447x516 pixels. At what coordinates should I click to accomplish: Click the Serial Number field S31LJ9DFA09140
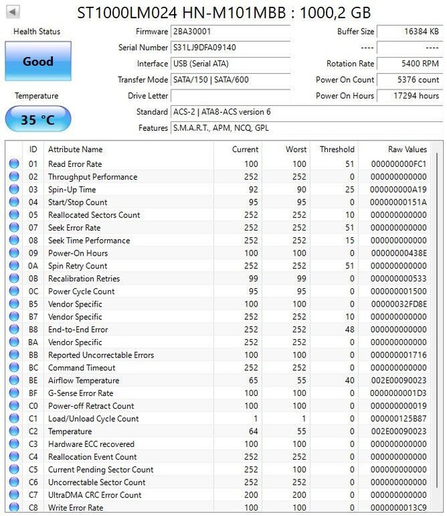[230, 47]
